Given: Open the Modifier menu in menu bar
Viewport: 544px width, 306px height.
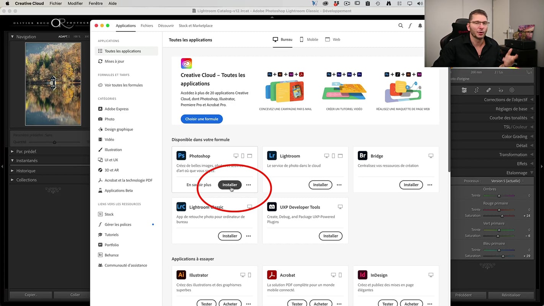Looking at the screenshot, I should [75, 3].
